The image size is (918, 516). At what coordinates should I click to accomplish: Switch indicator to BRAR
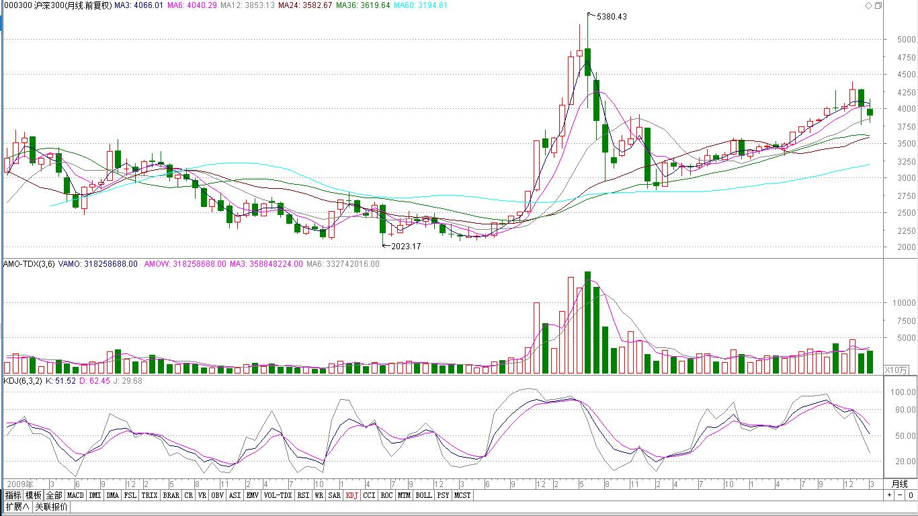[x=171, y=495]
